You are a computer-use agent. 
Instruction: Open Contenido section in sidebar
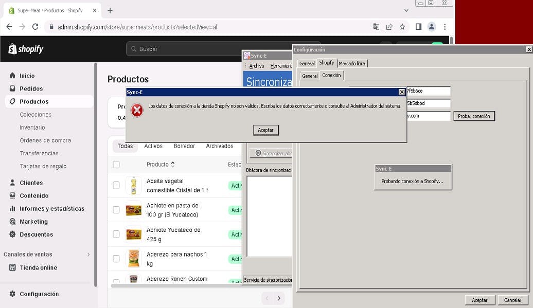tap(34, 195)
